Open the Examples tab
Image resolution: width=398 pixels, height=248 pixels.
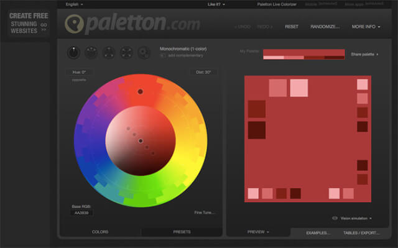318,233
